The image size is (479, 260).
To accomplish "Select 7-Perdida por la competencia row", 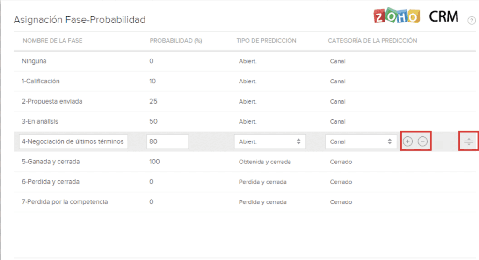I will coord(65,202).
